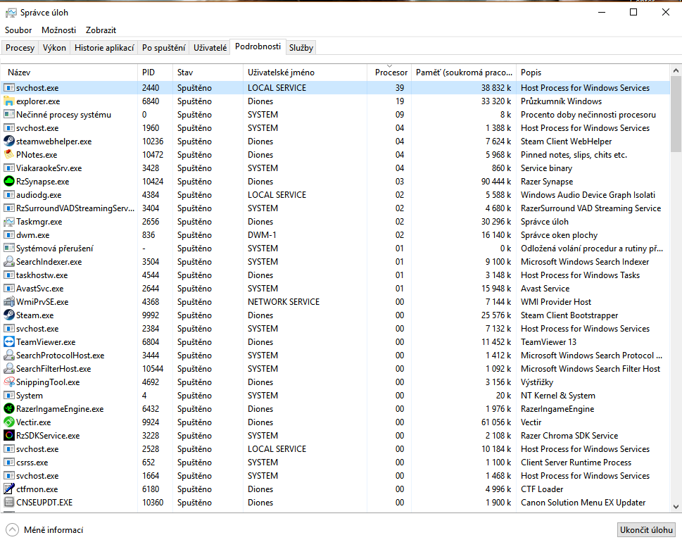Viewport: 682px width, 547px height.
Task: Select the explorer.exe folder icon
Action: [x=9, y=101]
